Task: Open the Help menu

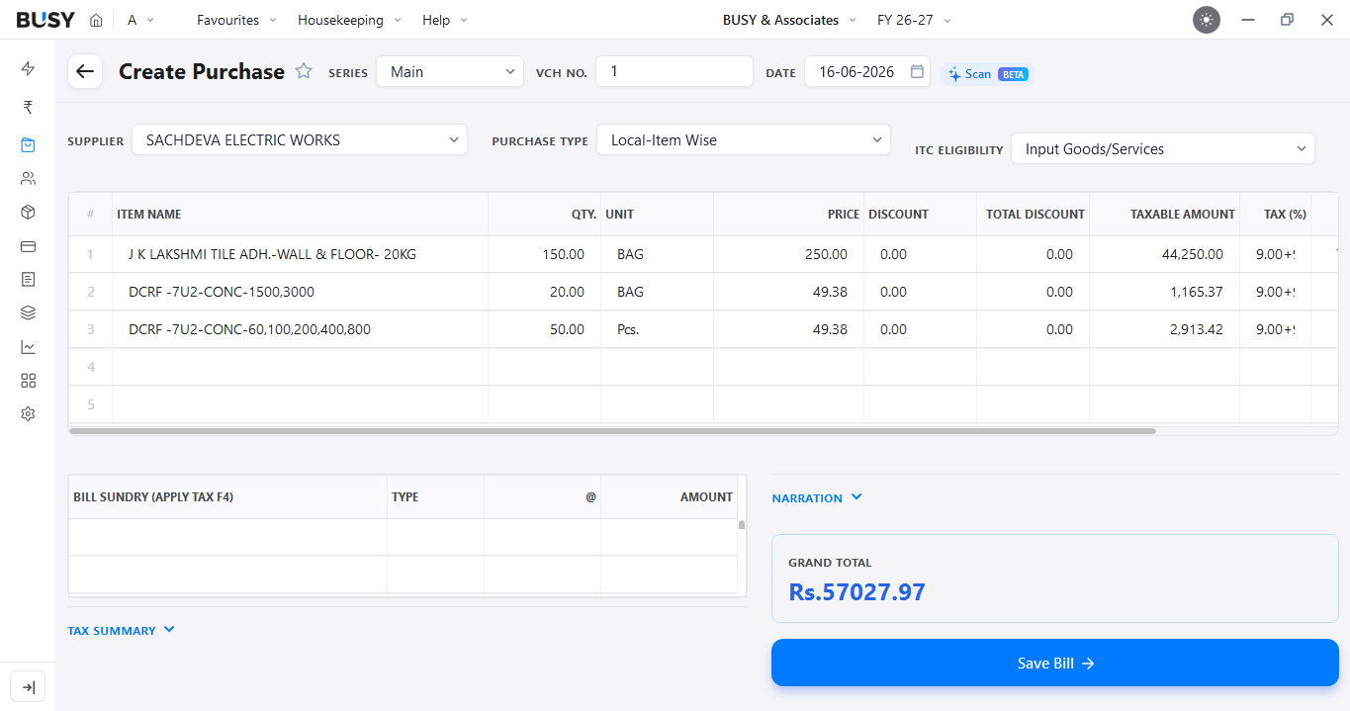Action: 444,20
